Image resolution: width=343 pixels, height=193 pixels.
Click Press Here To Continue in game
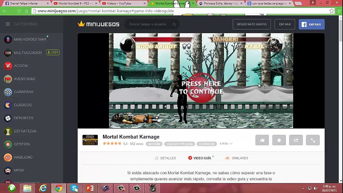tap(201, 88)
